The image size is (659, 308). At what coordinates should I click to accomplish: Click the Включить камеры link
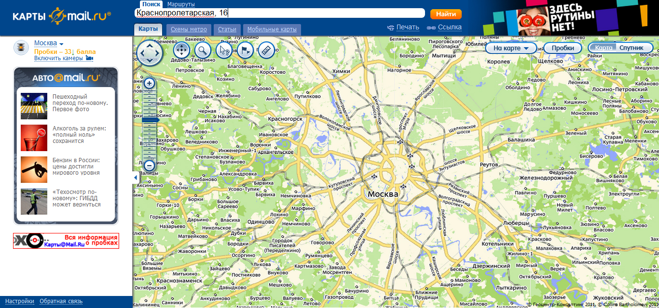click(x=63, y=58)
